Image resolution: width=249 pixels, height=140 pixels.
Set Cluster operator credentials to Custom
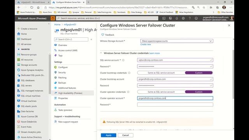pos(199,92)
